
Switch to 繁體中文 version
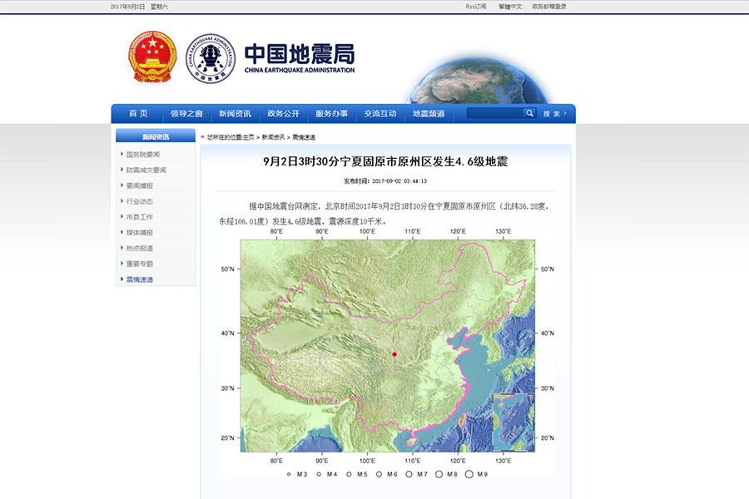pos(510,7)
